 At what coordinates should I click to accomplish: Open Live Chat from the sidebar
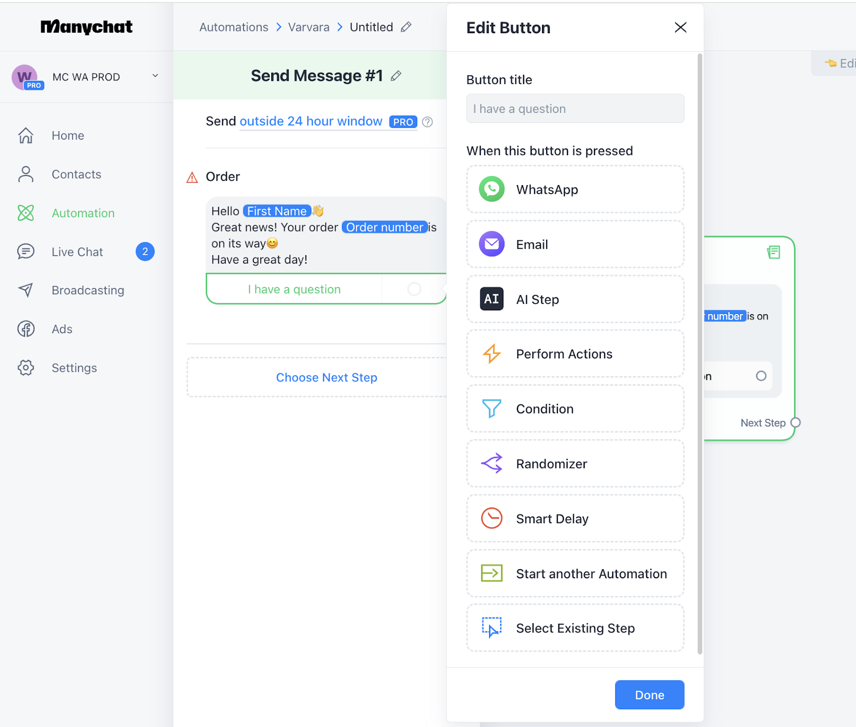tap(77, 252)
